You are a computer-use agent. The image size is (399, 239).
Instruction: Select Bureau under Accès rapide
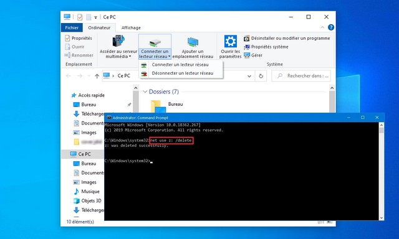tap(85, 105)
